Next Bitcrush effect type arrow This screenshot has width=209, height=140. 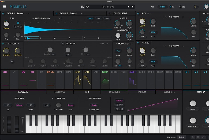[x=18, y=44]
